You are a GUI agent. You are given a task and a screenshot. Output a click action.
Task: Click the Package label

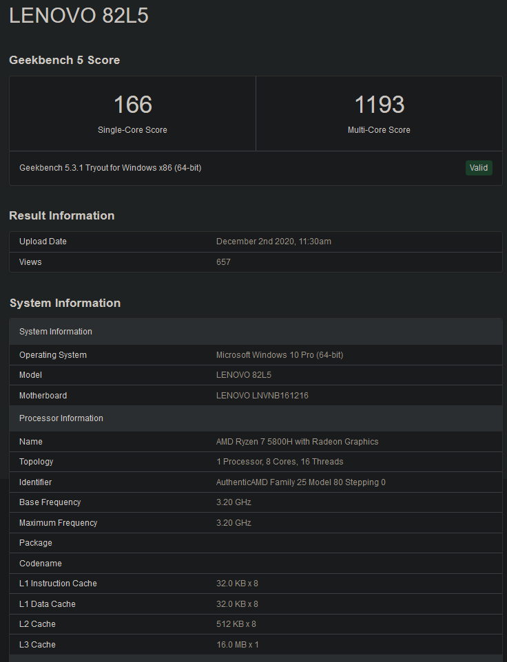click(36, 543)
